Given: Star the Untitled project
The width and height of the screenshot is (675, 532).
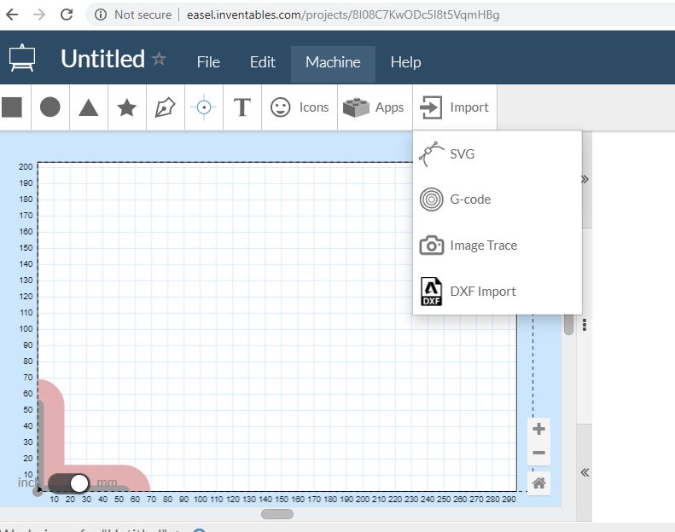Looking at the screenshot, I should pyautogui.click(x=159, y=59).
